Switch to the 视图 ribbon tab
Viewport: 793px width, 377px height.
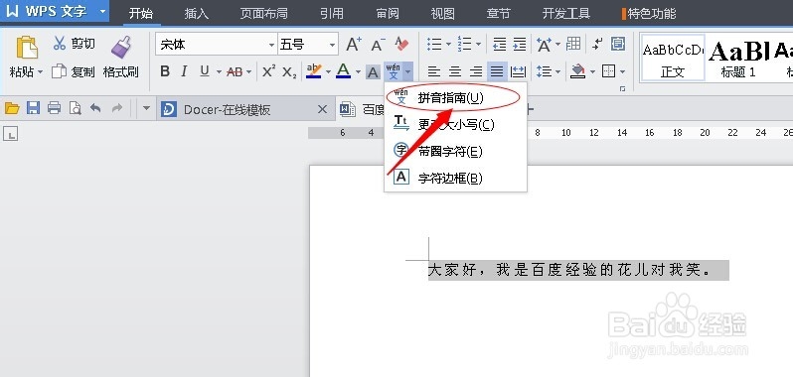[x=442, y=13]
